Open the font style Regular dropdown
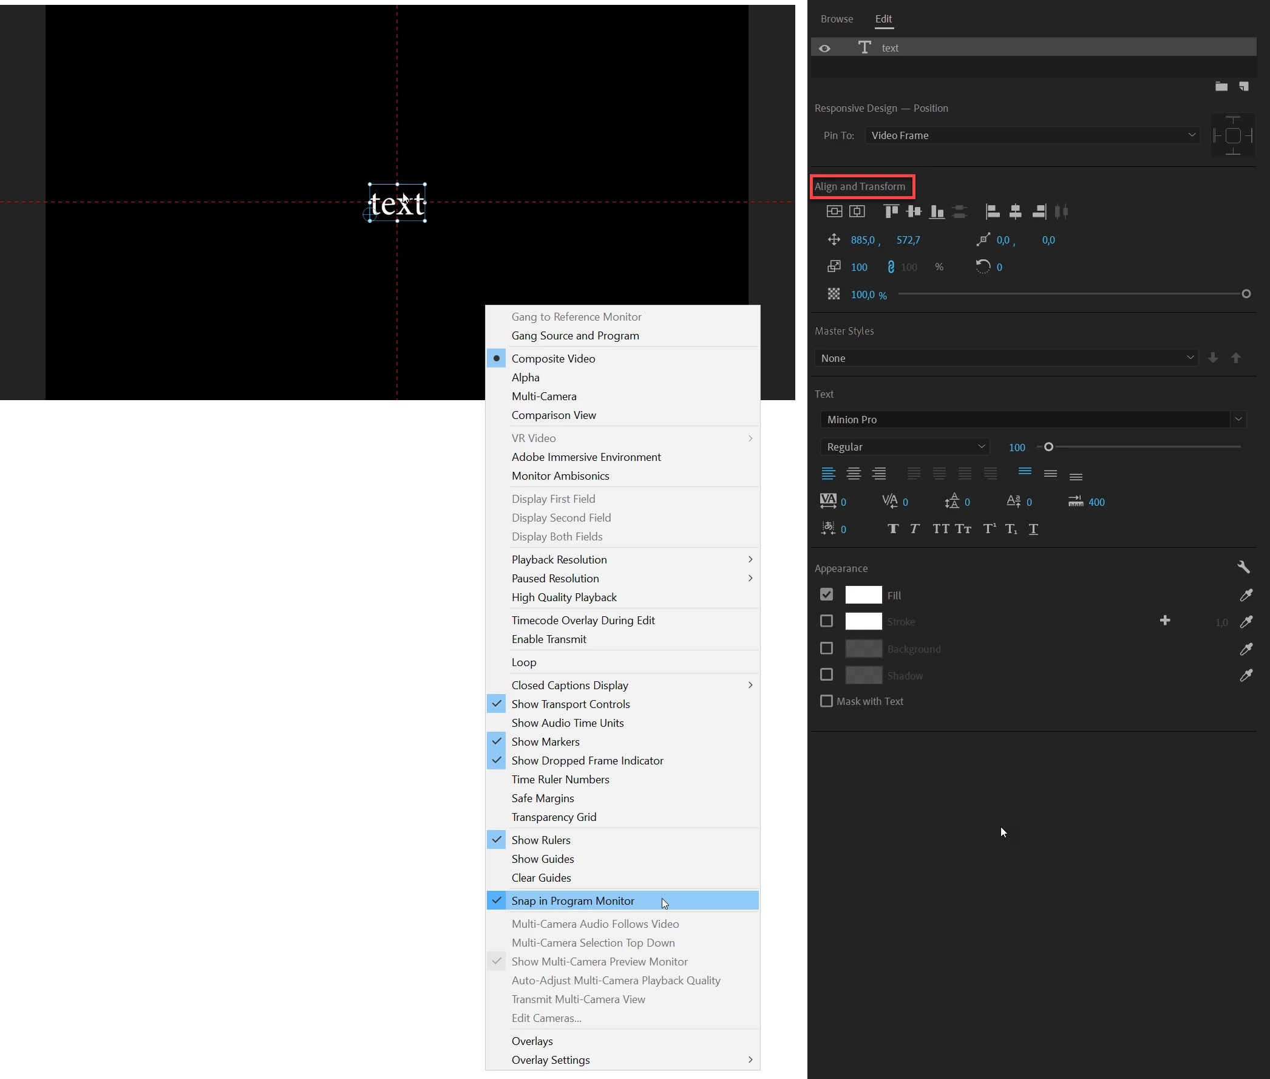Viewport: 1270px width, 1079px height. (905, 447)
